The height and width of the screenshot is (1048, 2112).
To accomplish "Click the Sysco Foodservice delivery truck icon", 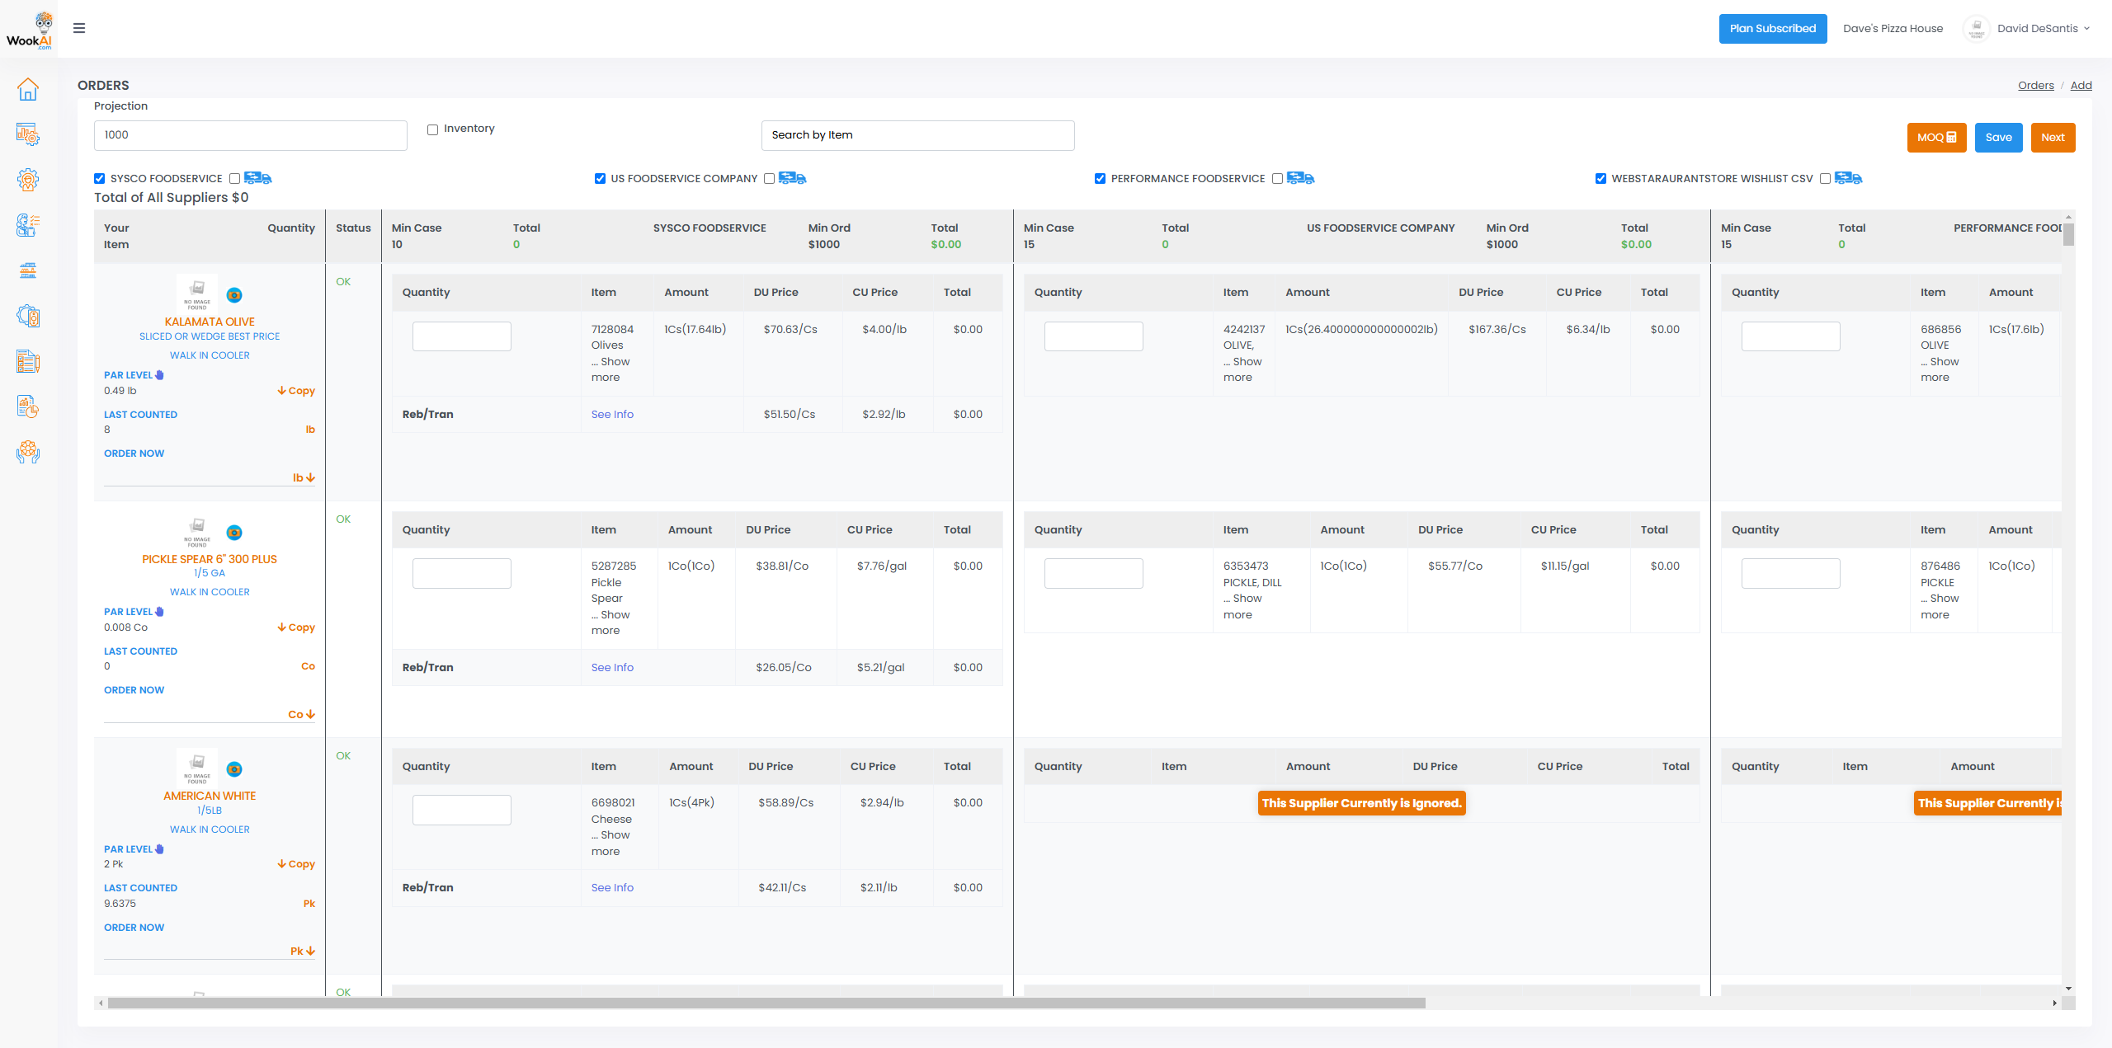I will tap(258, 178).
